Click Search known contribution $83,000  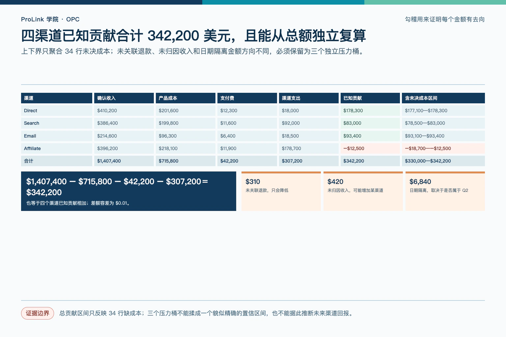[x=370, y=123]
